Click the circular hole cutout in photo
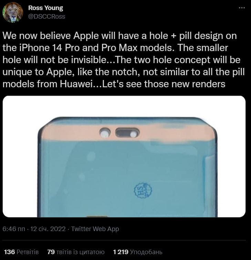Image resolution: width=251 pixels, height=260 pixels. point(105,133)
